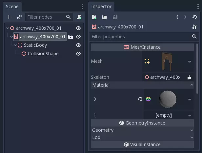Click the Material 0 sphere preview
This screenshot has width=202, height=153.
click(167, 99)
